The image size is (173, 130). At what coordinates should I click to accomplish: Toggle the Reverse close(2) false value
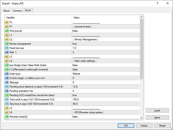coord(105,116)
